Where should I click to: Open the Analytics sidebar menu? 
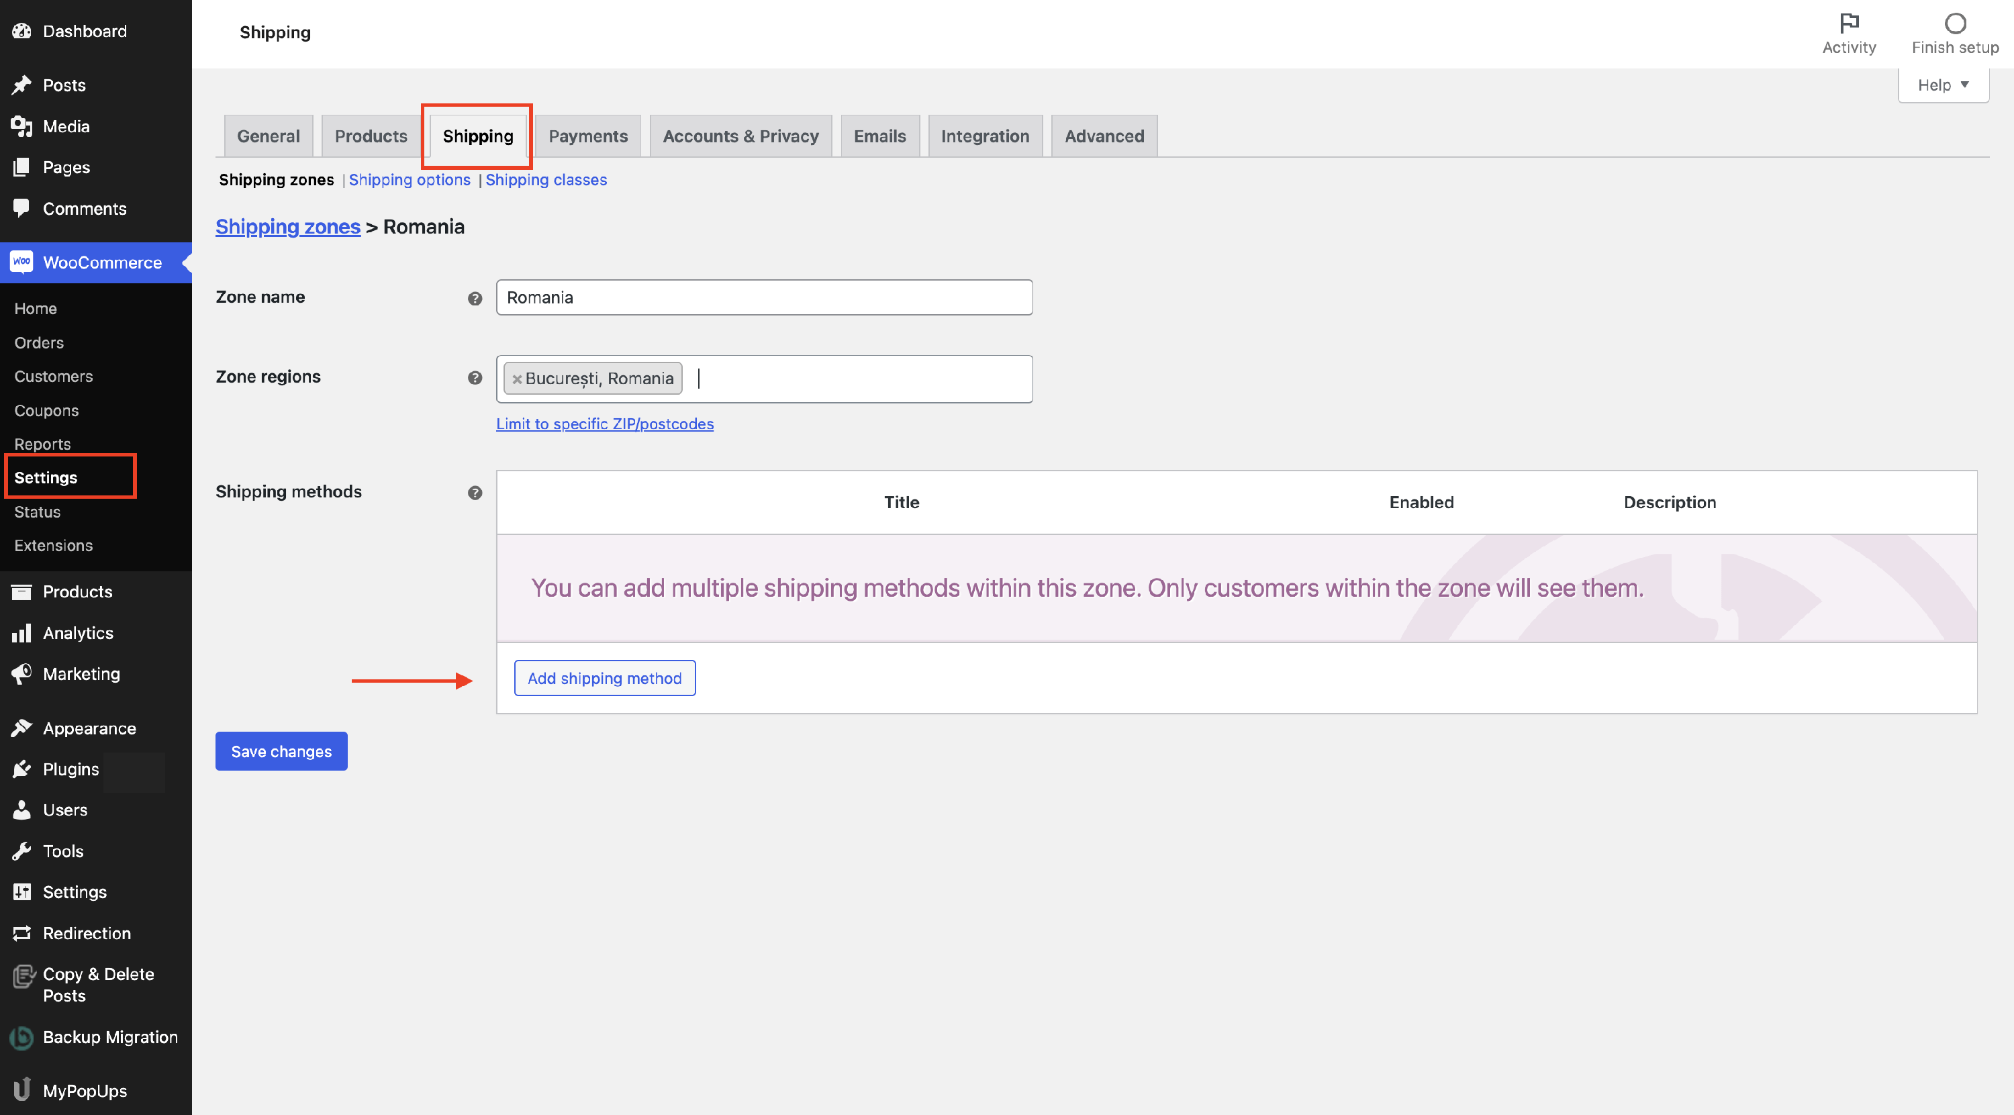point(77,632)
